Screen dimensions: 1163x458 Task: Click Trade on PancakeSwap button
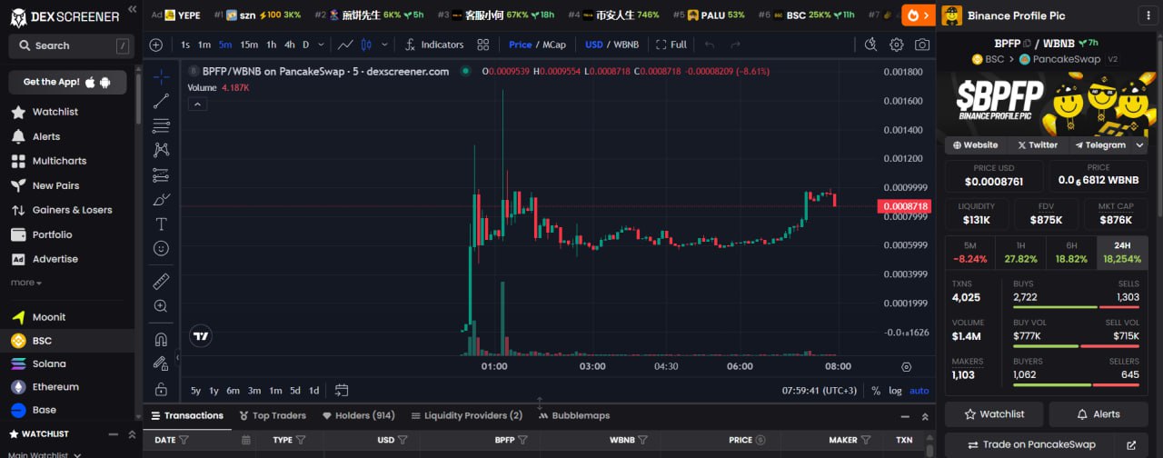pos(1039,445)
